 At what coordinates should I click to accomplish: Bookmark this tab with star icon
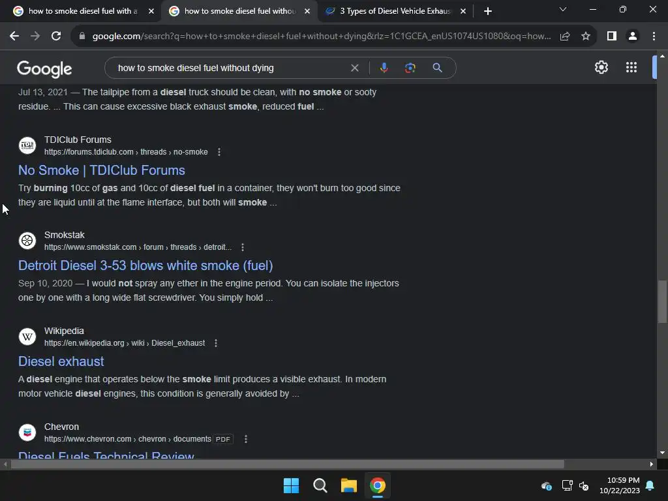[586, 37]
